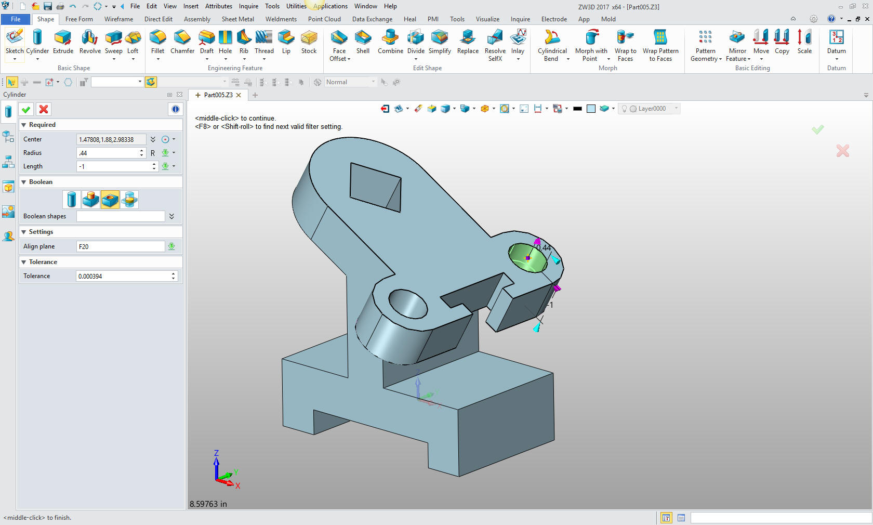Select the Shell tool
The image size is (873, 525).
363,41
